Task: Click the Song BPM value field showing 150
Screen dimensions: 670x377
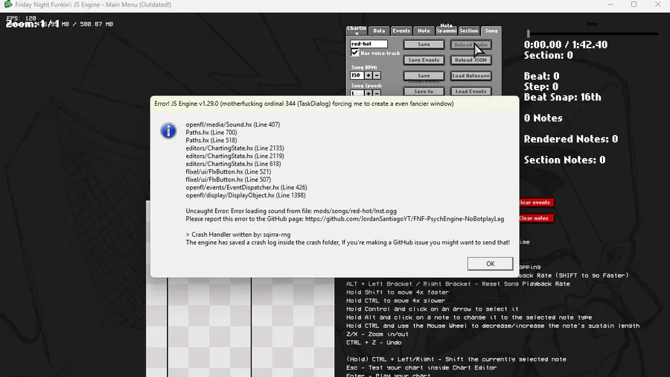Action: tap(357, 75)
